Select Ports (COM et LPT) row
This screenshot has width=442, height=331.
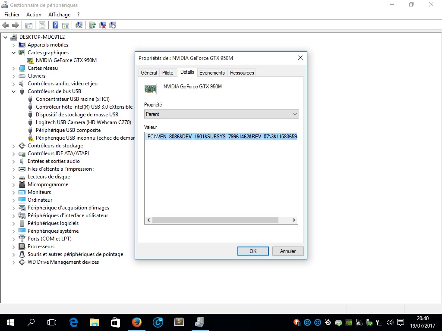coord(50,239)
